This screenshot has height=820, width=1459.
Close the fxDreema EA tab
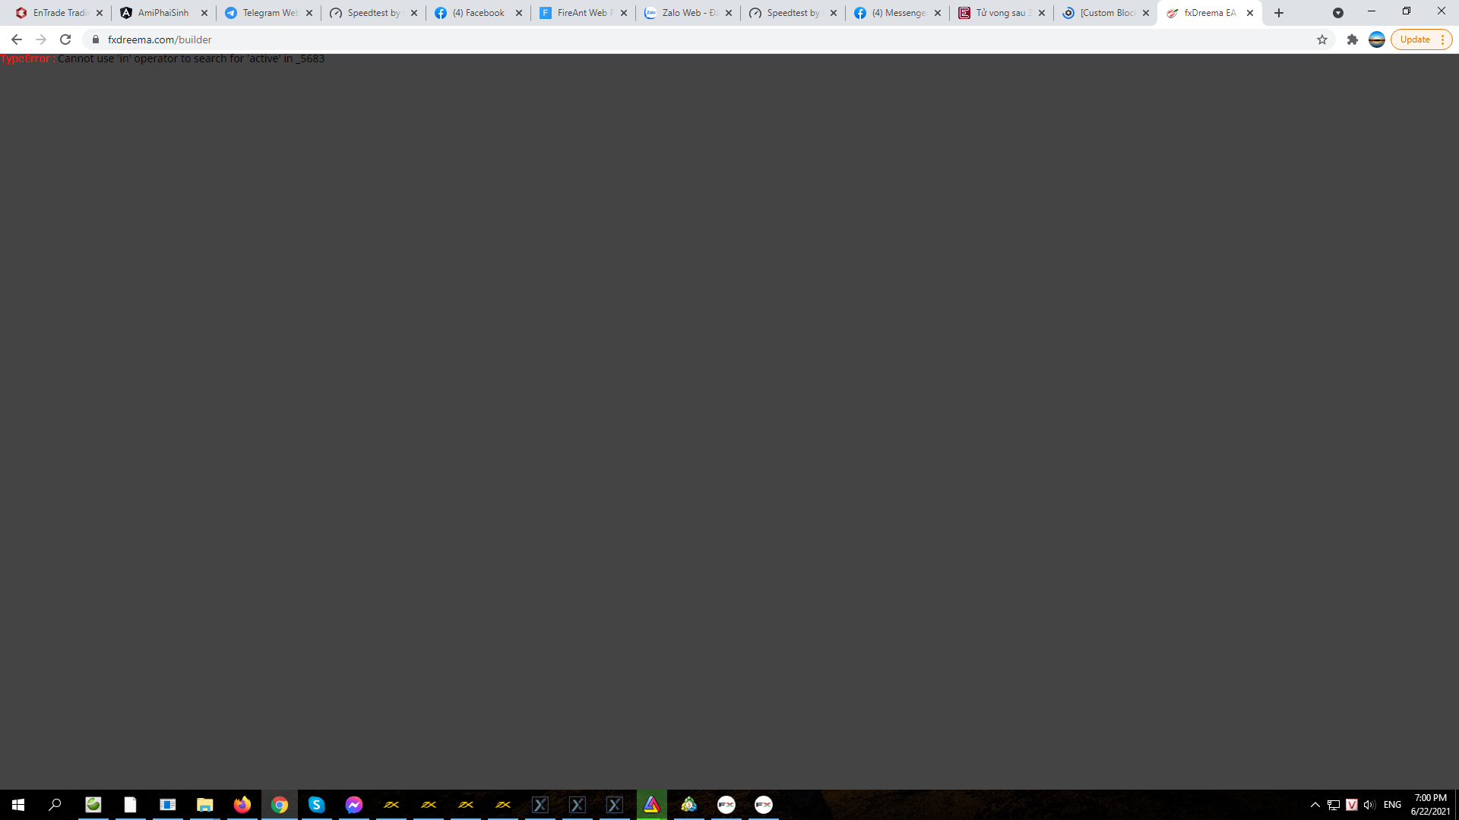pyautogui.click(x=1250, y=13)
